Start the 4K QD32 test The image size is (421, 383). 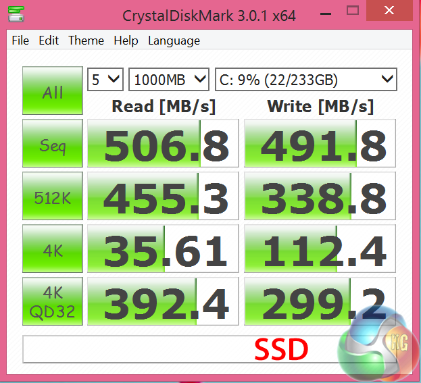[x=53, y=301]
